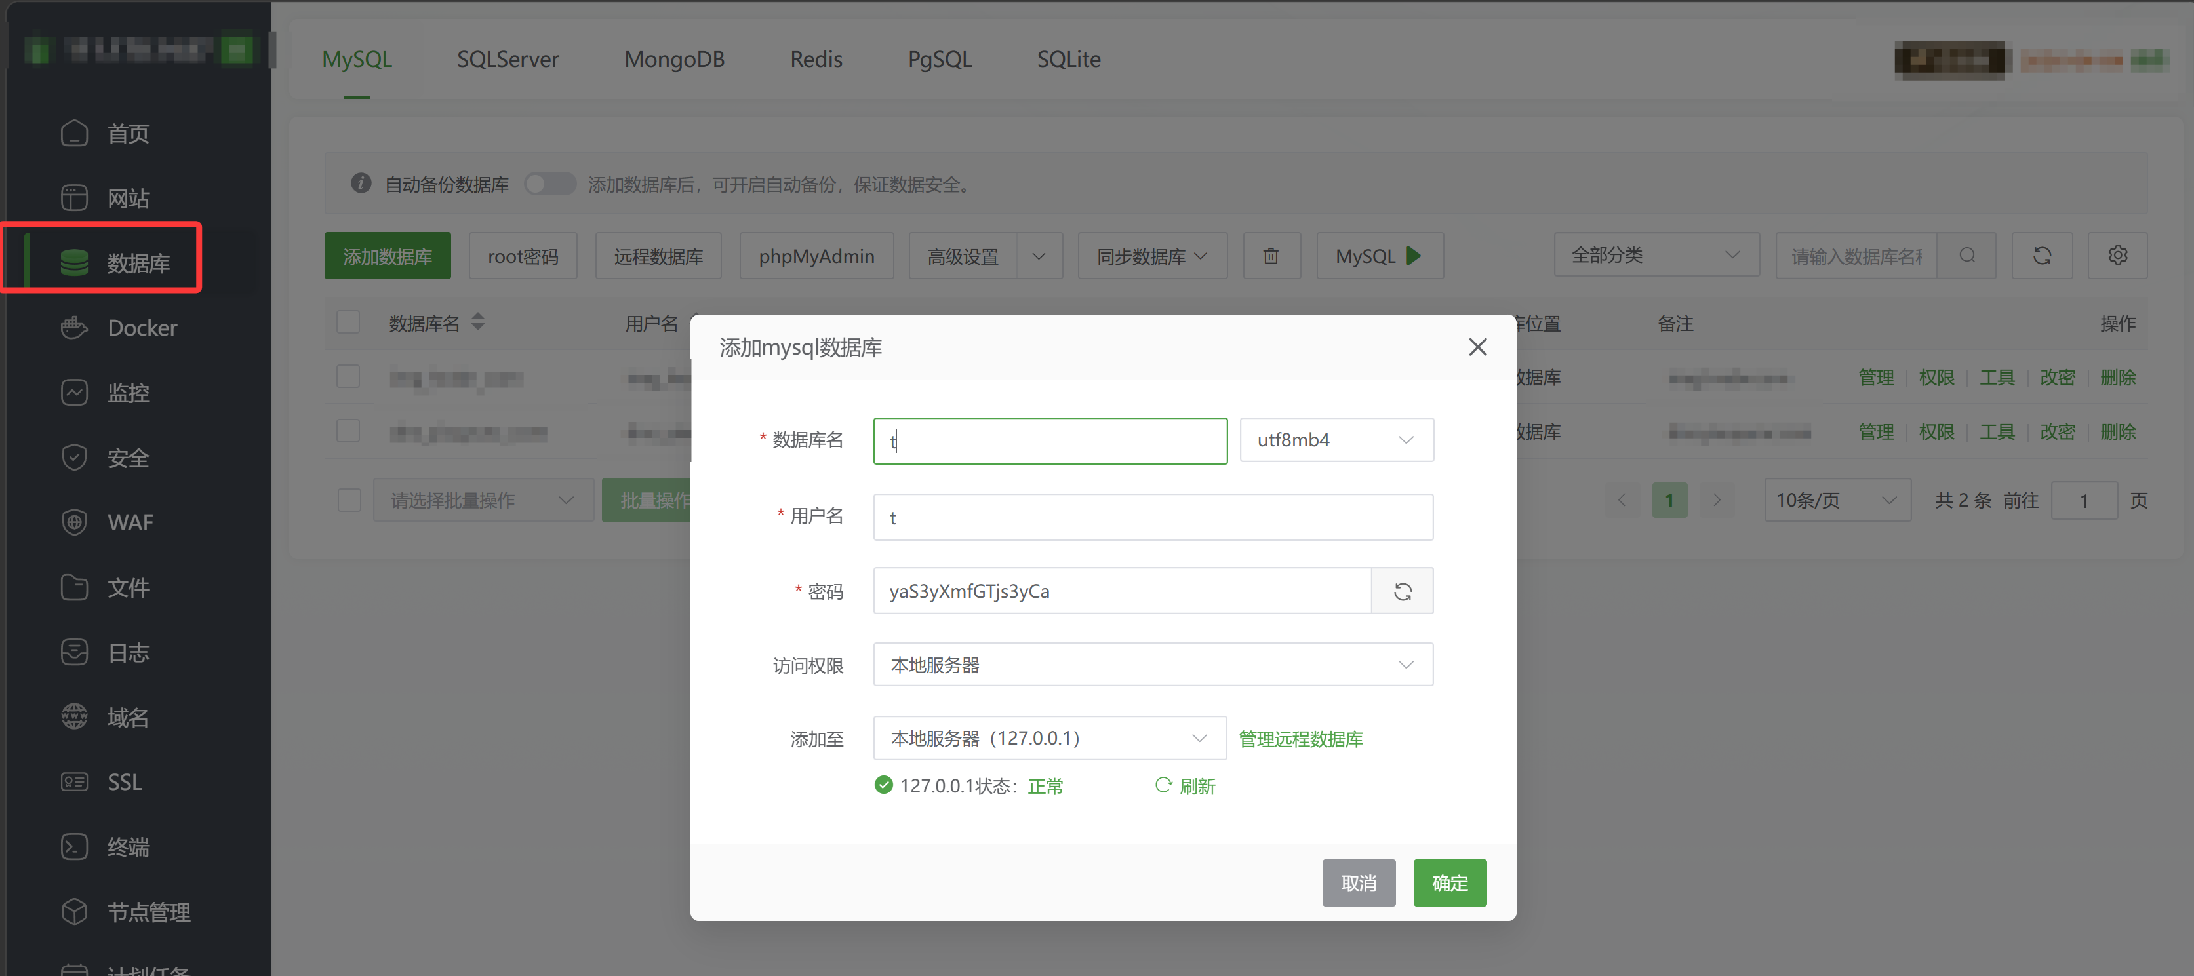The image size is (2194, 976).
Task: Open 管理远程数据库 remote database link
Action: pos(1300,738)
